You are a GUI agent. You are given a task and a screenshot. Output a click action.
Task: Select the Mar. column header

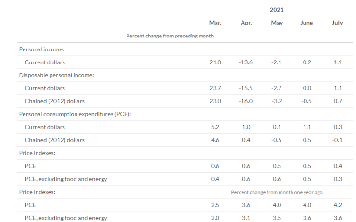click(215, 23)
